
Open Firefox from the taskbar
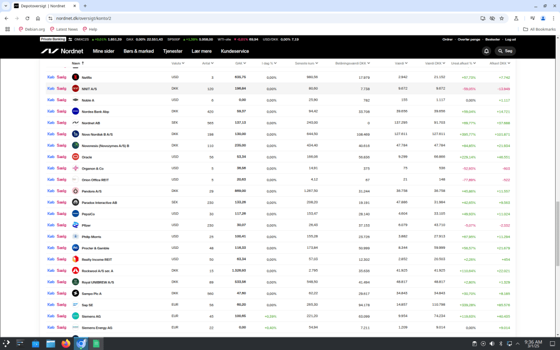(66, 344)
